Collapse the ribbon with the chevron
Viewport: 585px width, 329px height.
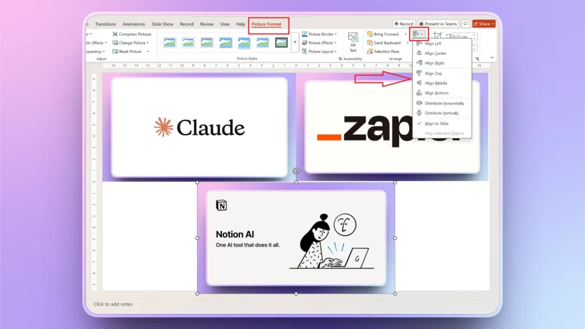coord(492,58)
